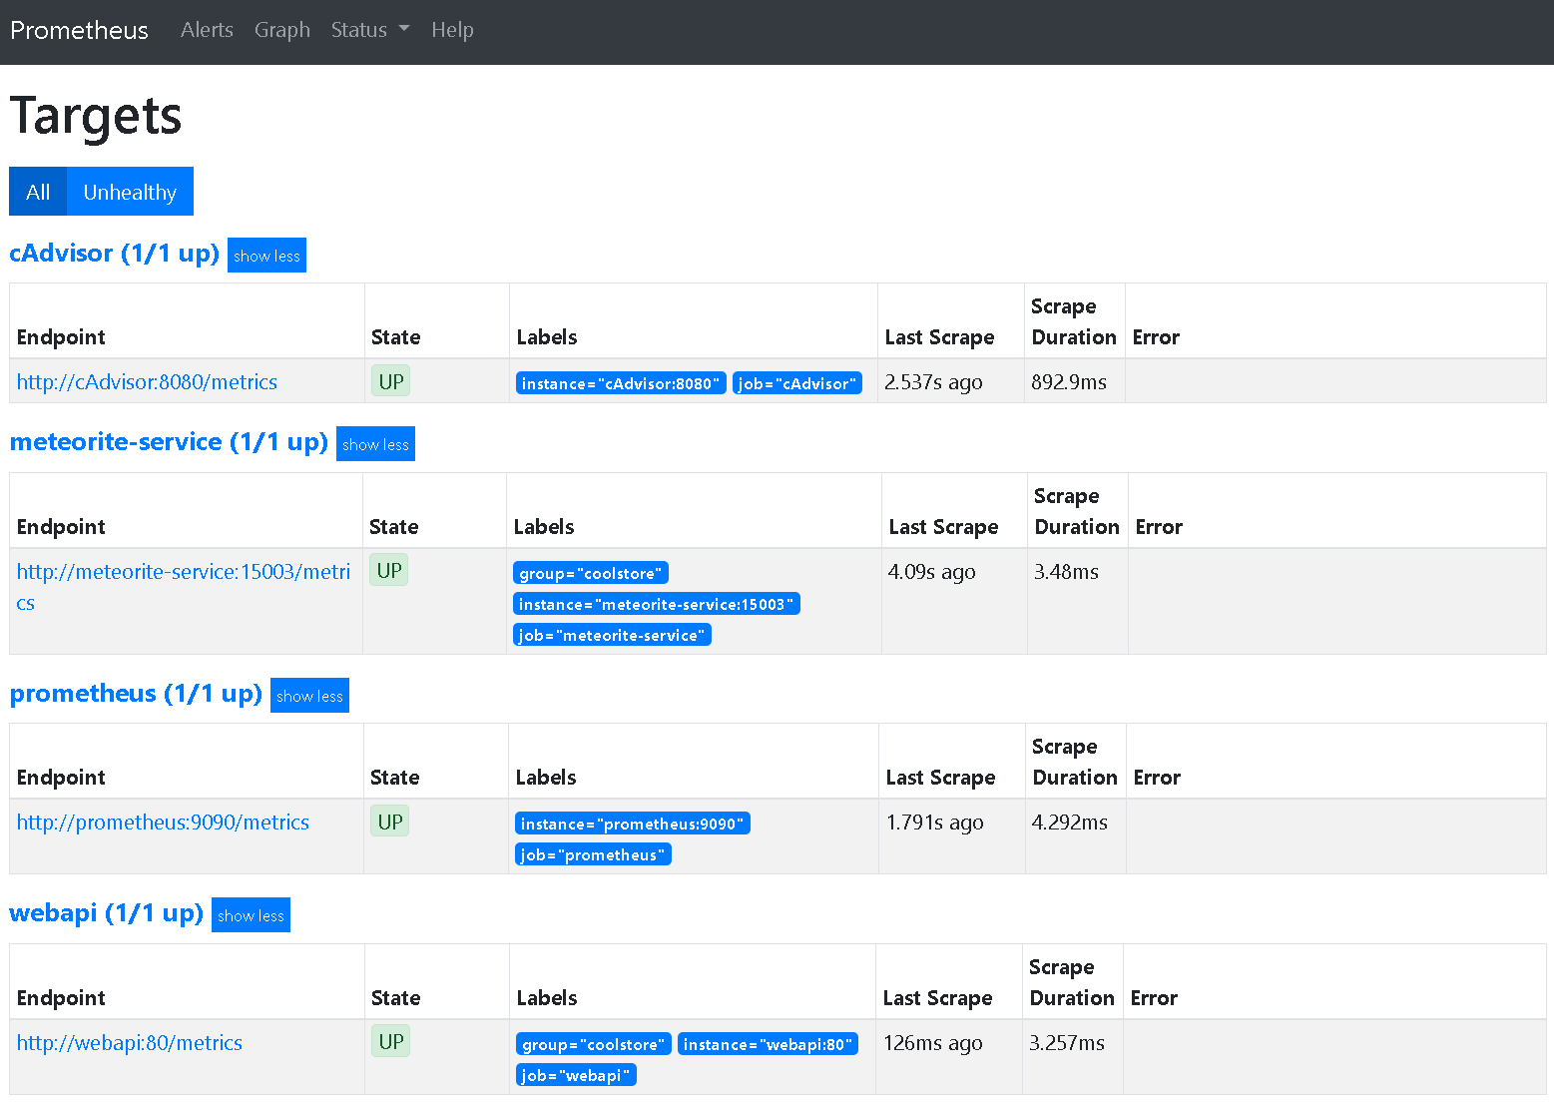Viewport: 1554px width, 1102px height.
Task: Select the 126ms ago last scrape value
Action: (x=933, y=1043)
